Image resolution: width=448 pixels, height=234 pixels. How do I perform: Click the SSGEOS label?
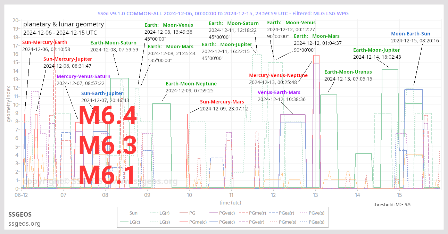pos(20,215)
